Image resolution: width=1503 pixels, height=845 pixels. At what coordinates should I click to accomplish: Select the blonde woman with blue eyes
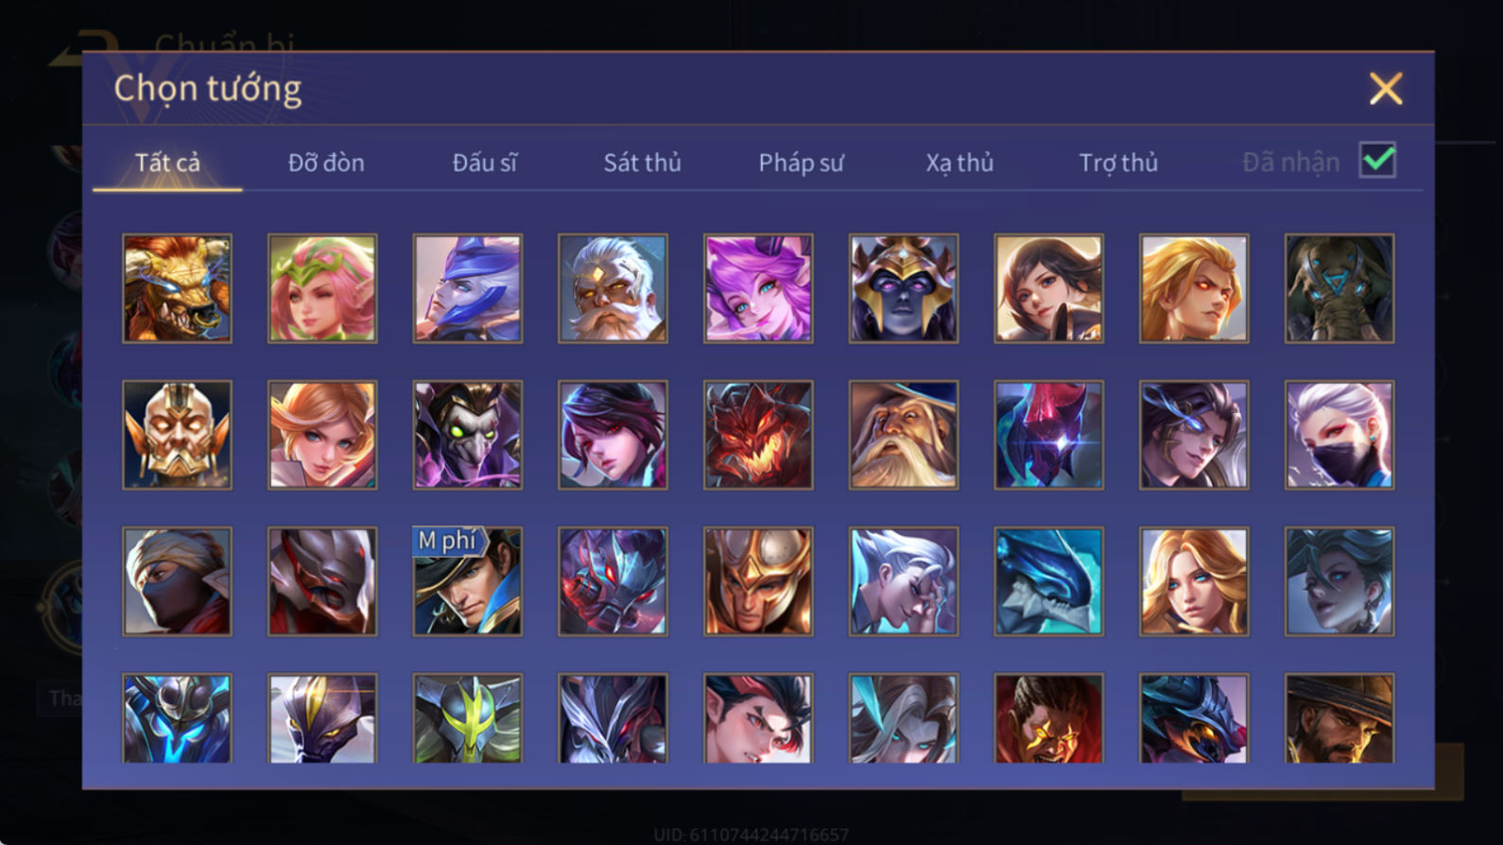[x=1194, y=581]
